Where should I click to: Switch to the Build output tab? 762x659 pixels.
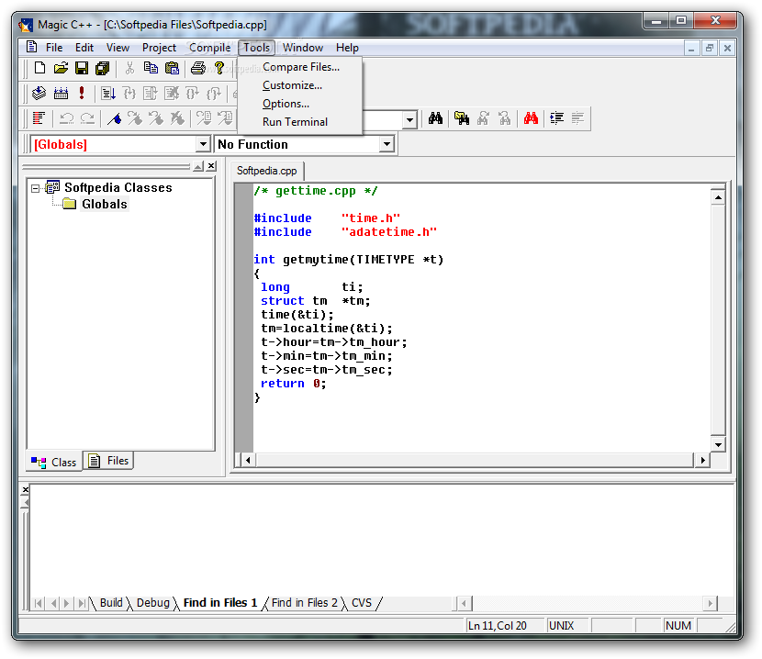tap(111, 603)
